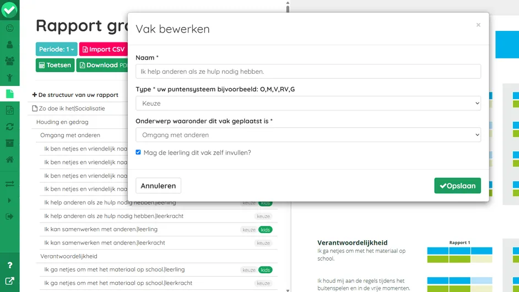Screen dimensions: 519x292
Task: Open the archive box sidebar icon
Action: click(x=9, y=143)
